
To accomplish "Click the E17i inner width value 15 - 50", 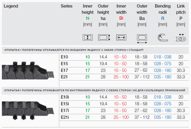I will (x=120, y=110).
